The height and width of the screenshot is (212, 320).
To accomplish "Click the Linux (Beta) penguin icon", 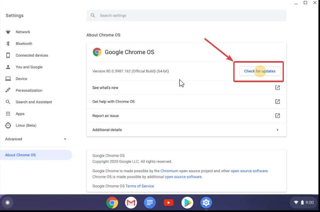I will tap(8, 126).
